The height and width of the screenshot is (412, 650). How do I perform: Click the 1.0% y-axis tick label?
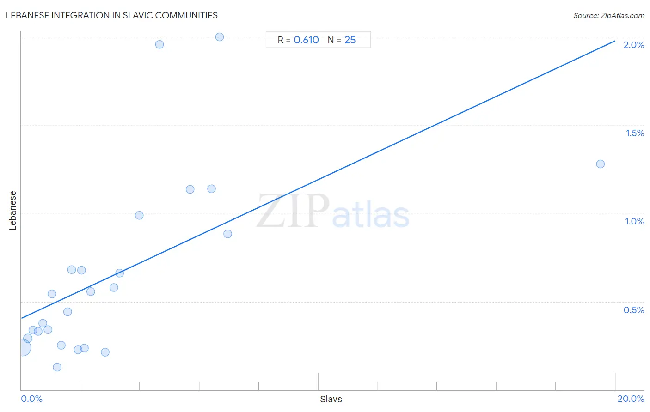click(x=634, y=221)
